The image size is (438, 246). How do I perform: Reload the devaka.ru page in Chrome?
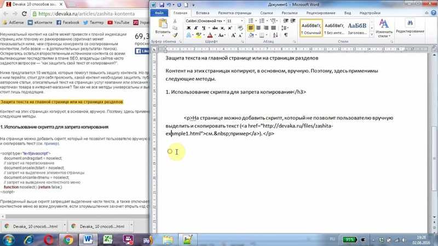coord(24,14)
